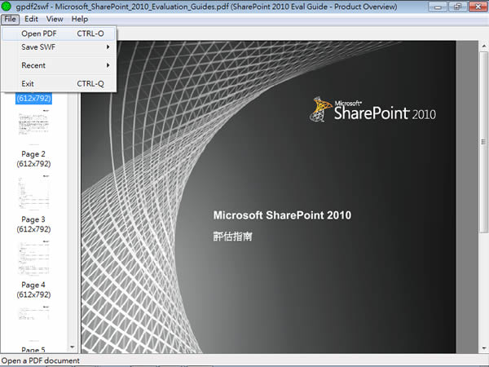Click the green gpdf2swf app icon
The width and height of the screenshot is (489, 367).
[x=7, y=7]
